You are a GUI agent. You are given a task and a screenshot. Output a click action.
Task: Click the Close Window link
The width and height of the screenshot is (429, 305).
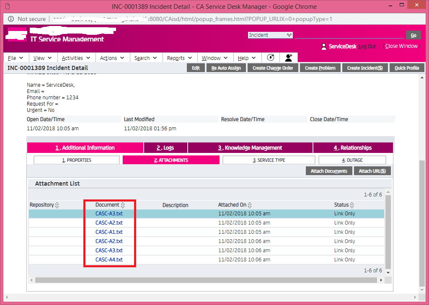[x=401, y=46]
